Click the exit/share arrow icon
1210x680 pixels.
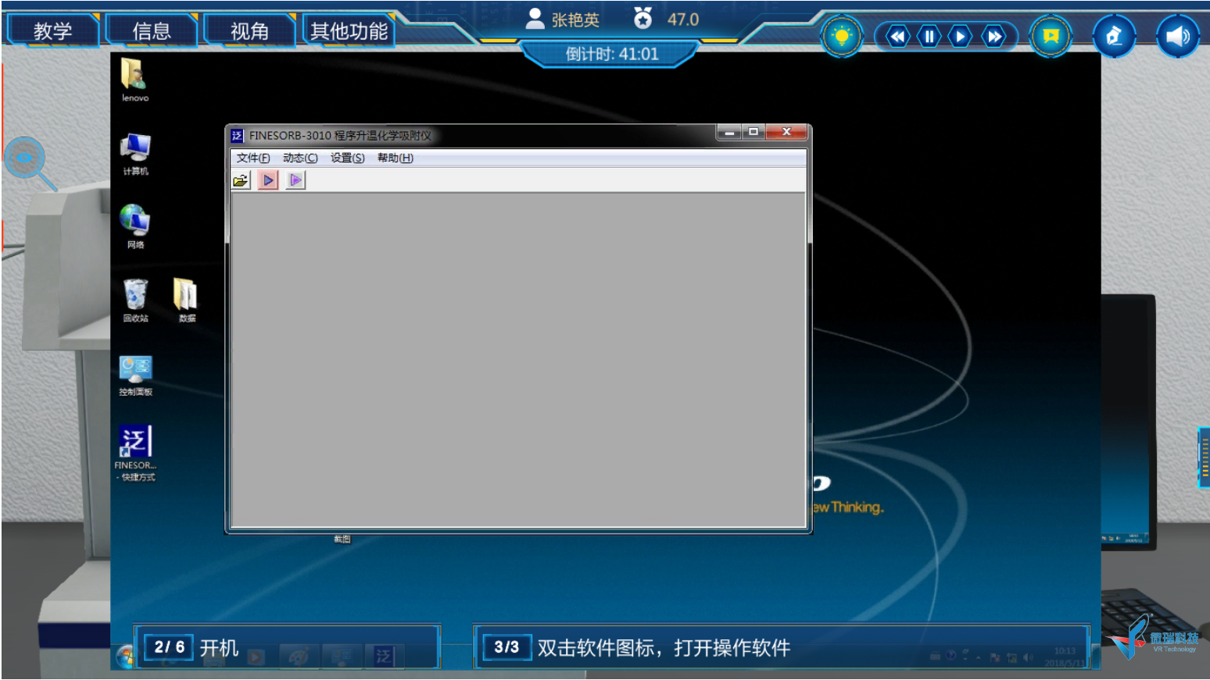pos(1115,36)
